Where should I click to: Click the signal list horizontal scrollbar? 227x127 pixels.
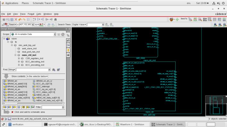(x=34, y=103)
